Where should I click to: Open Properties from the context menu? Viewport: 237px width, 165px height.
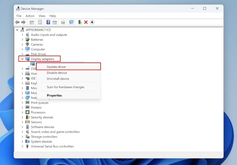coord(54,95)
